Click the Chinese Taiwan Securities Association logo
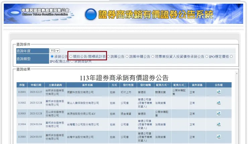 (40, 14)
